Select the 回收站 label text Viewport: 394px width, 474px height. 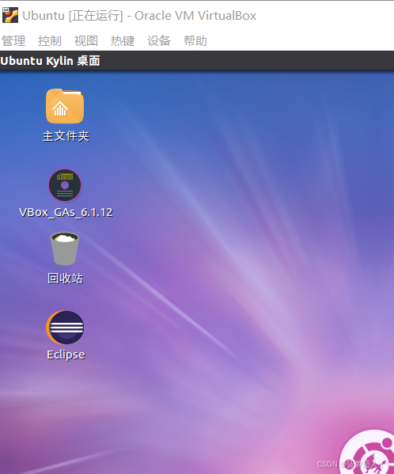(x=65, y=279)
